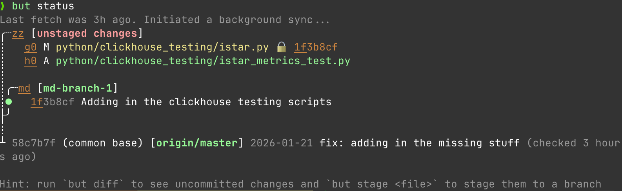Click the green commit dot on md-branch-1
The width and height of the screenshot is (622, 191).
[x=9, y=102]
